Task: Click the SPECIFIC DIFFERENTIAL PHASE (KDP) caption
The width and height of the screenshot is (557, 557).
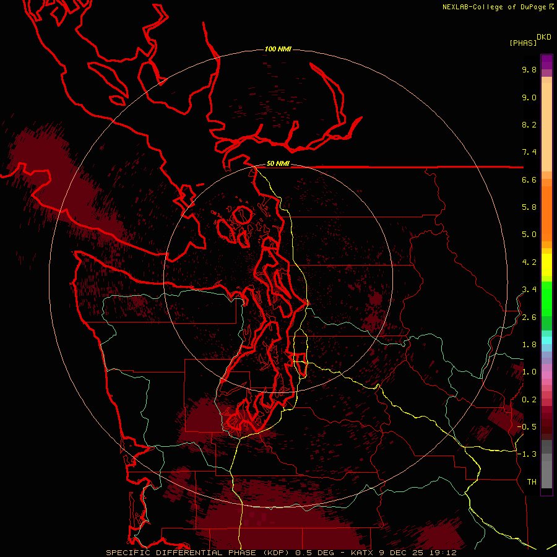Action: tap(197, 553)
